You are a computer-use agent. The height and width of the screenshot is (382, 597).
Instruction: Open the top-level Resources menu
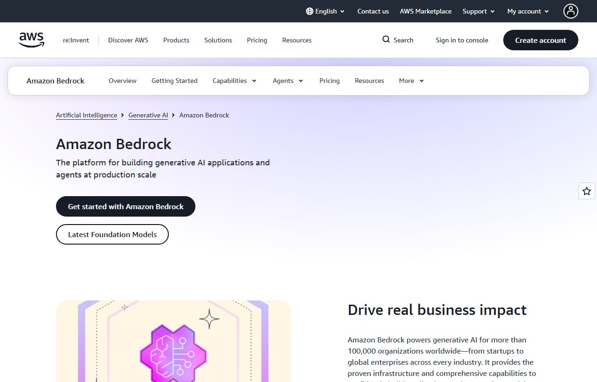[x=297, y=40]
